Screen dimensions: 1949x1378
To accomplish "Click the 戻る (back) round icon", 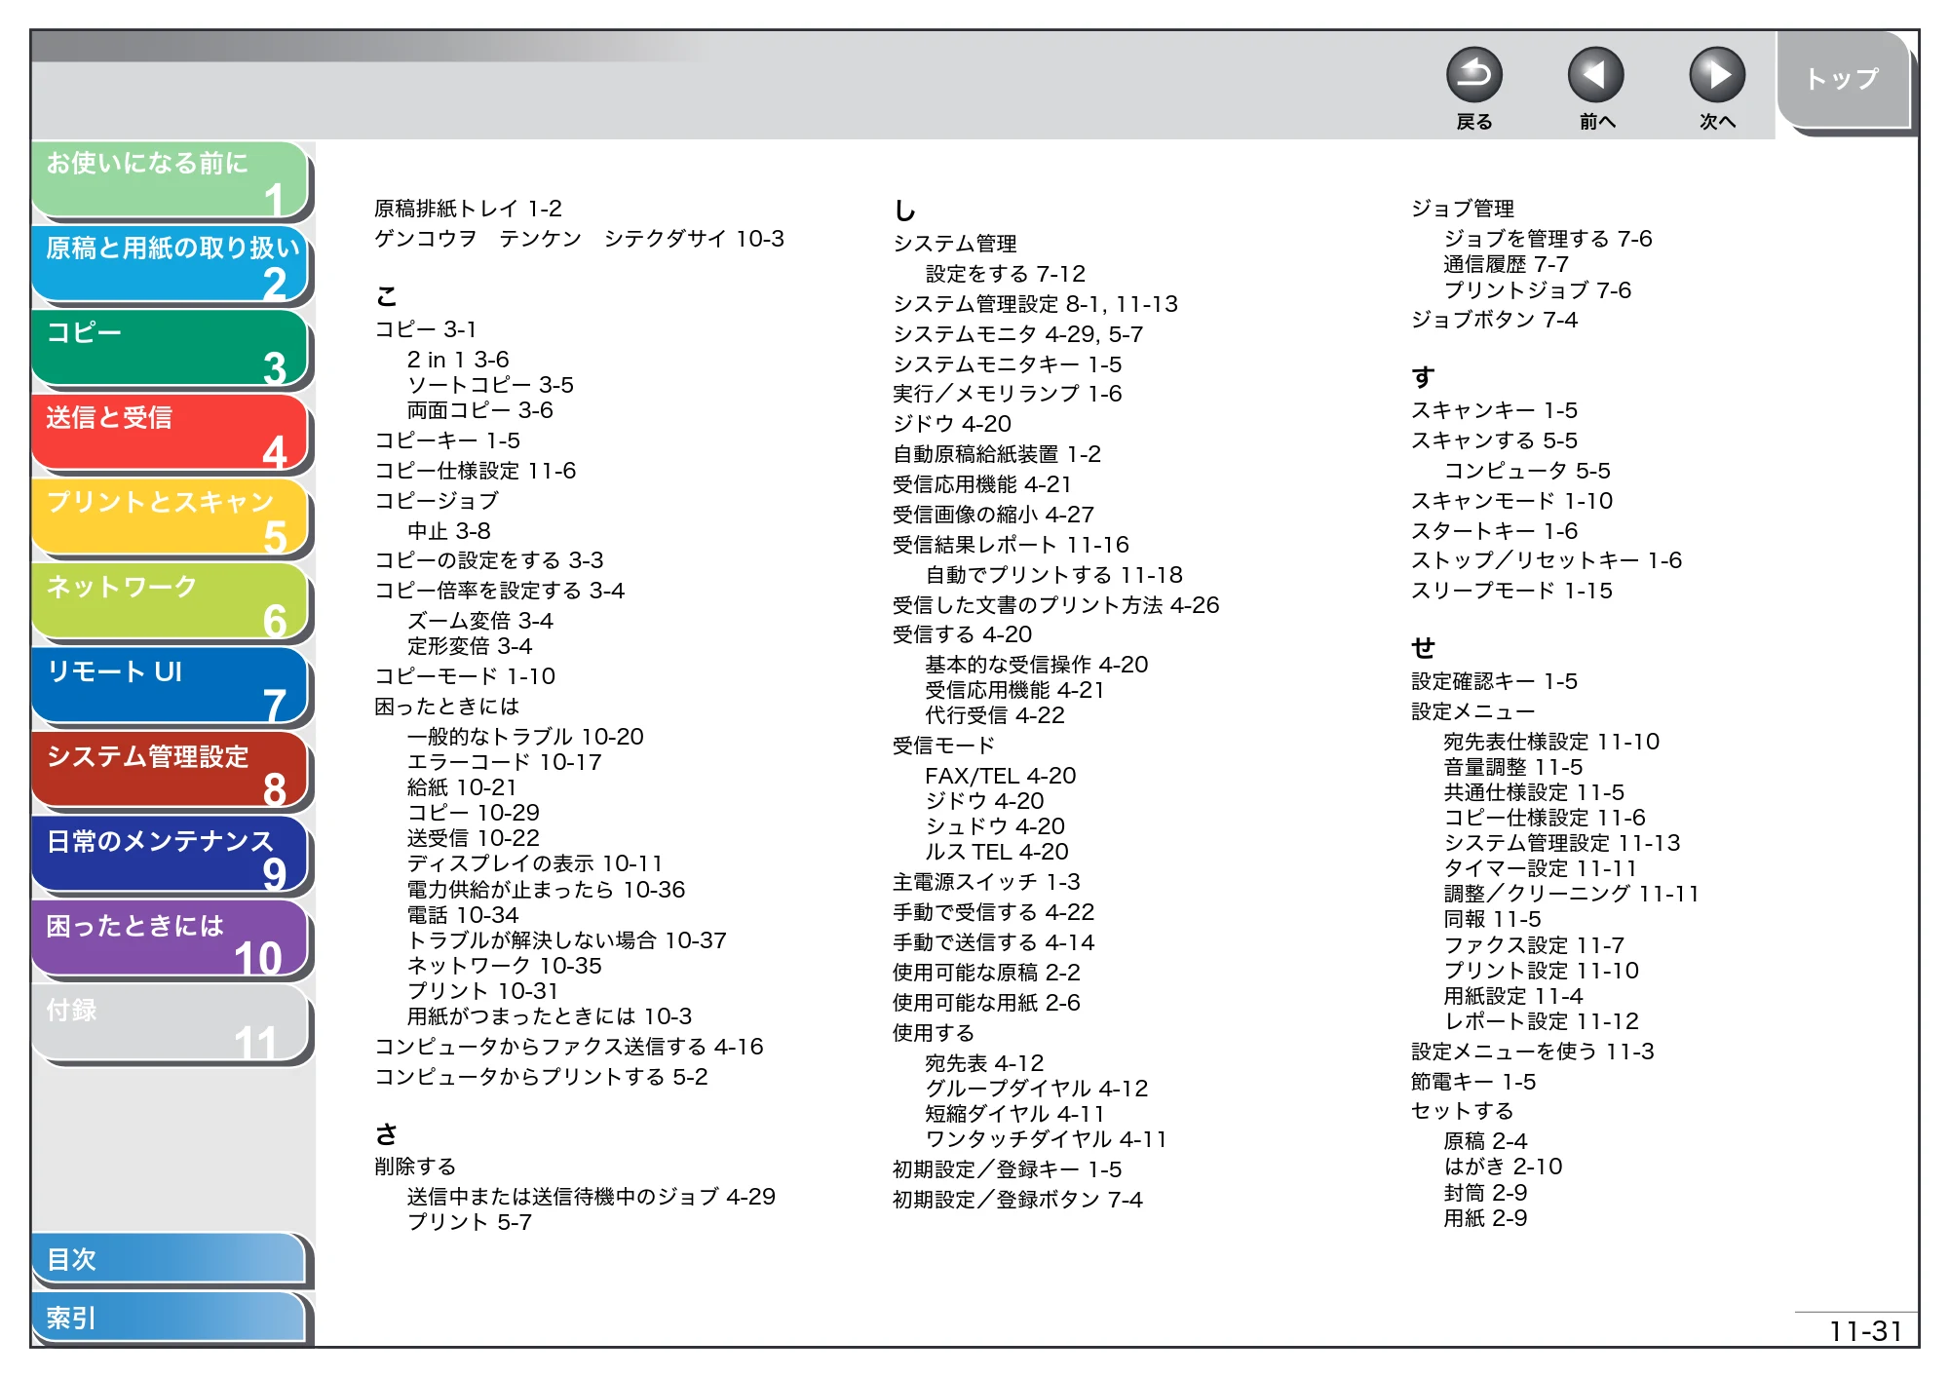I will pyautogui.click(x=1473, y=75).
